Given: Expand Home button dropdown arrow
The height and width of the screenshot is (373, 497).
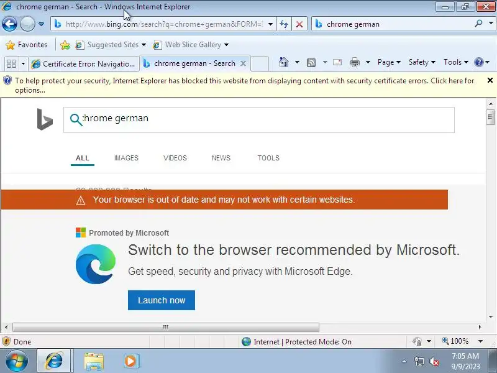Looking at the screenshot, I should pos(297,62).
